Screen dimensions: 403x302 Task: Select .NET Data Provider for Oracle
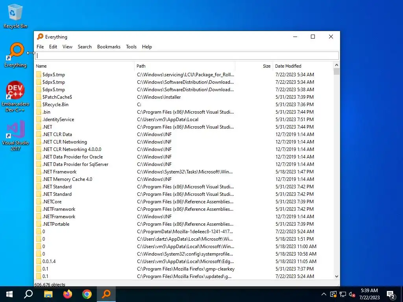pyautogui.click(x=184, y=157)
